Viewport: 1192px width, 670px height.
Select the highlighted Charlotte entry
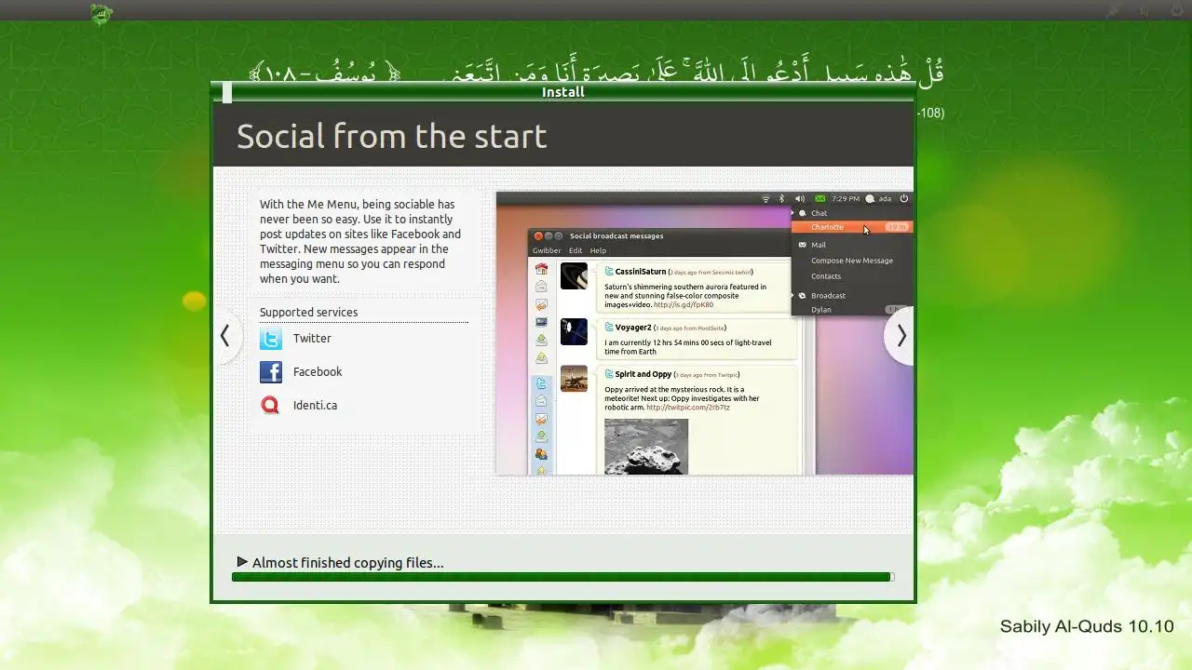tap(851, 227)
